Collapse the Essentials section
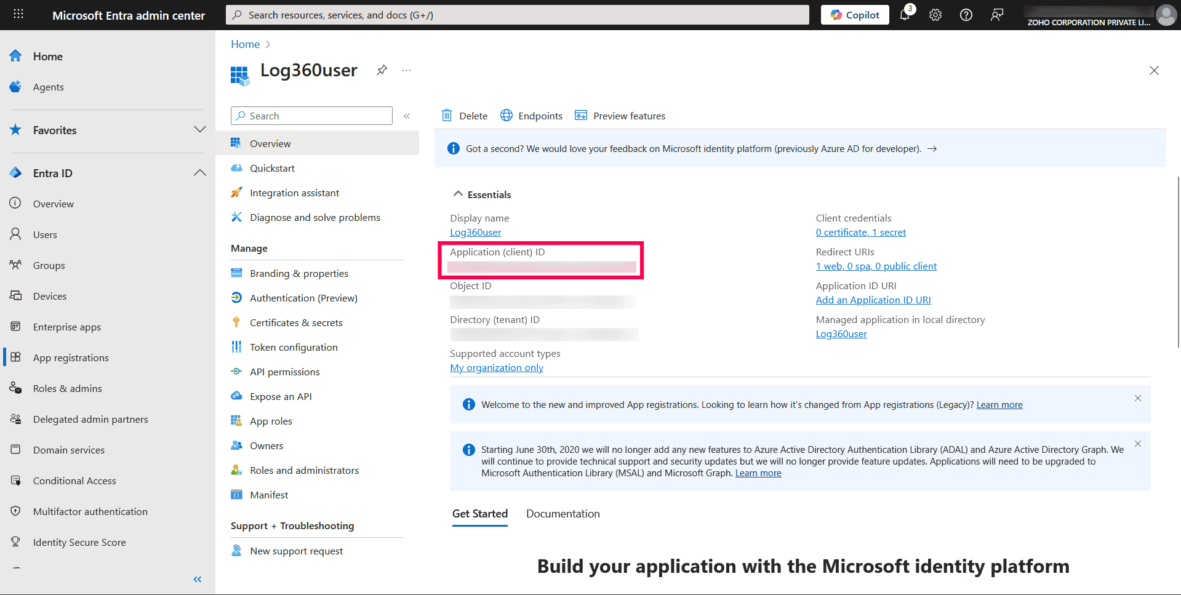This screenshot has width=1181, height=595. (x=458, y=193)
